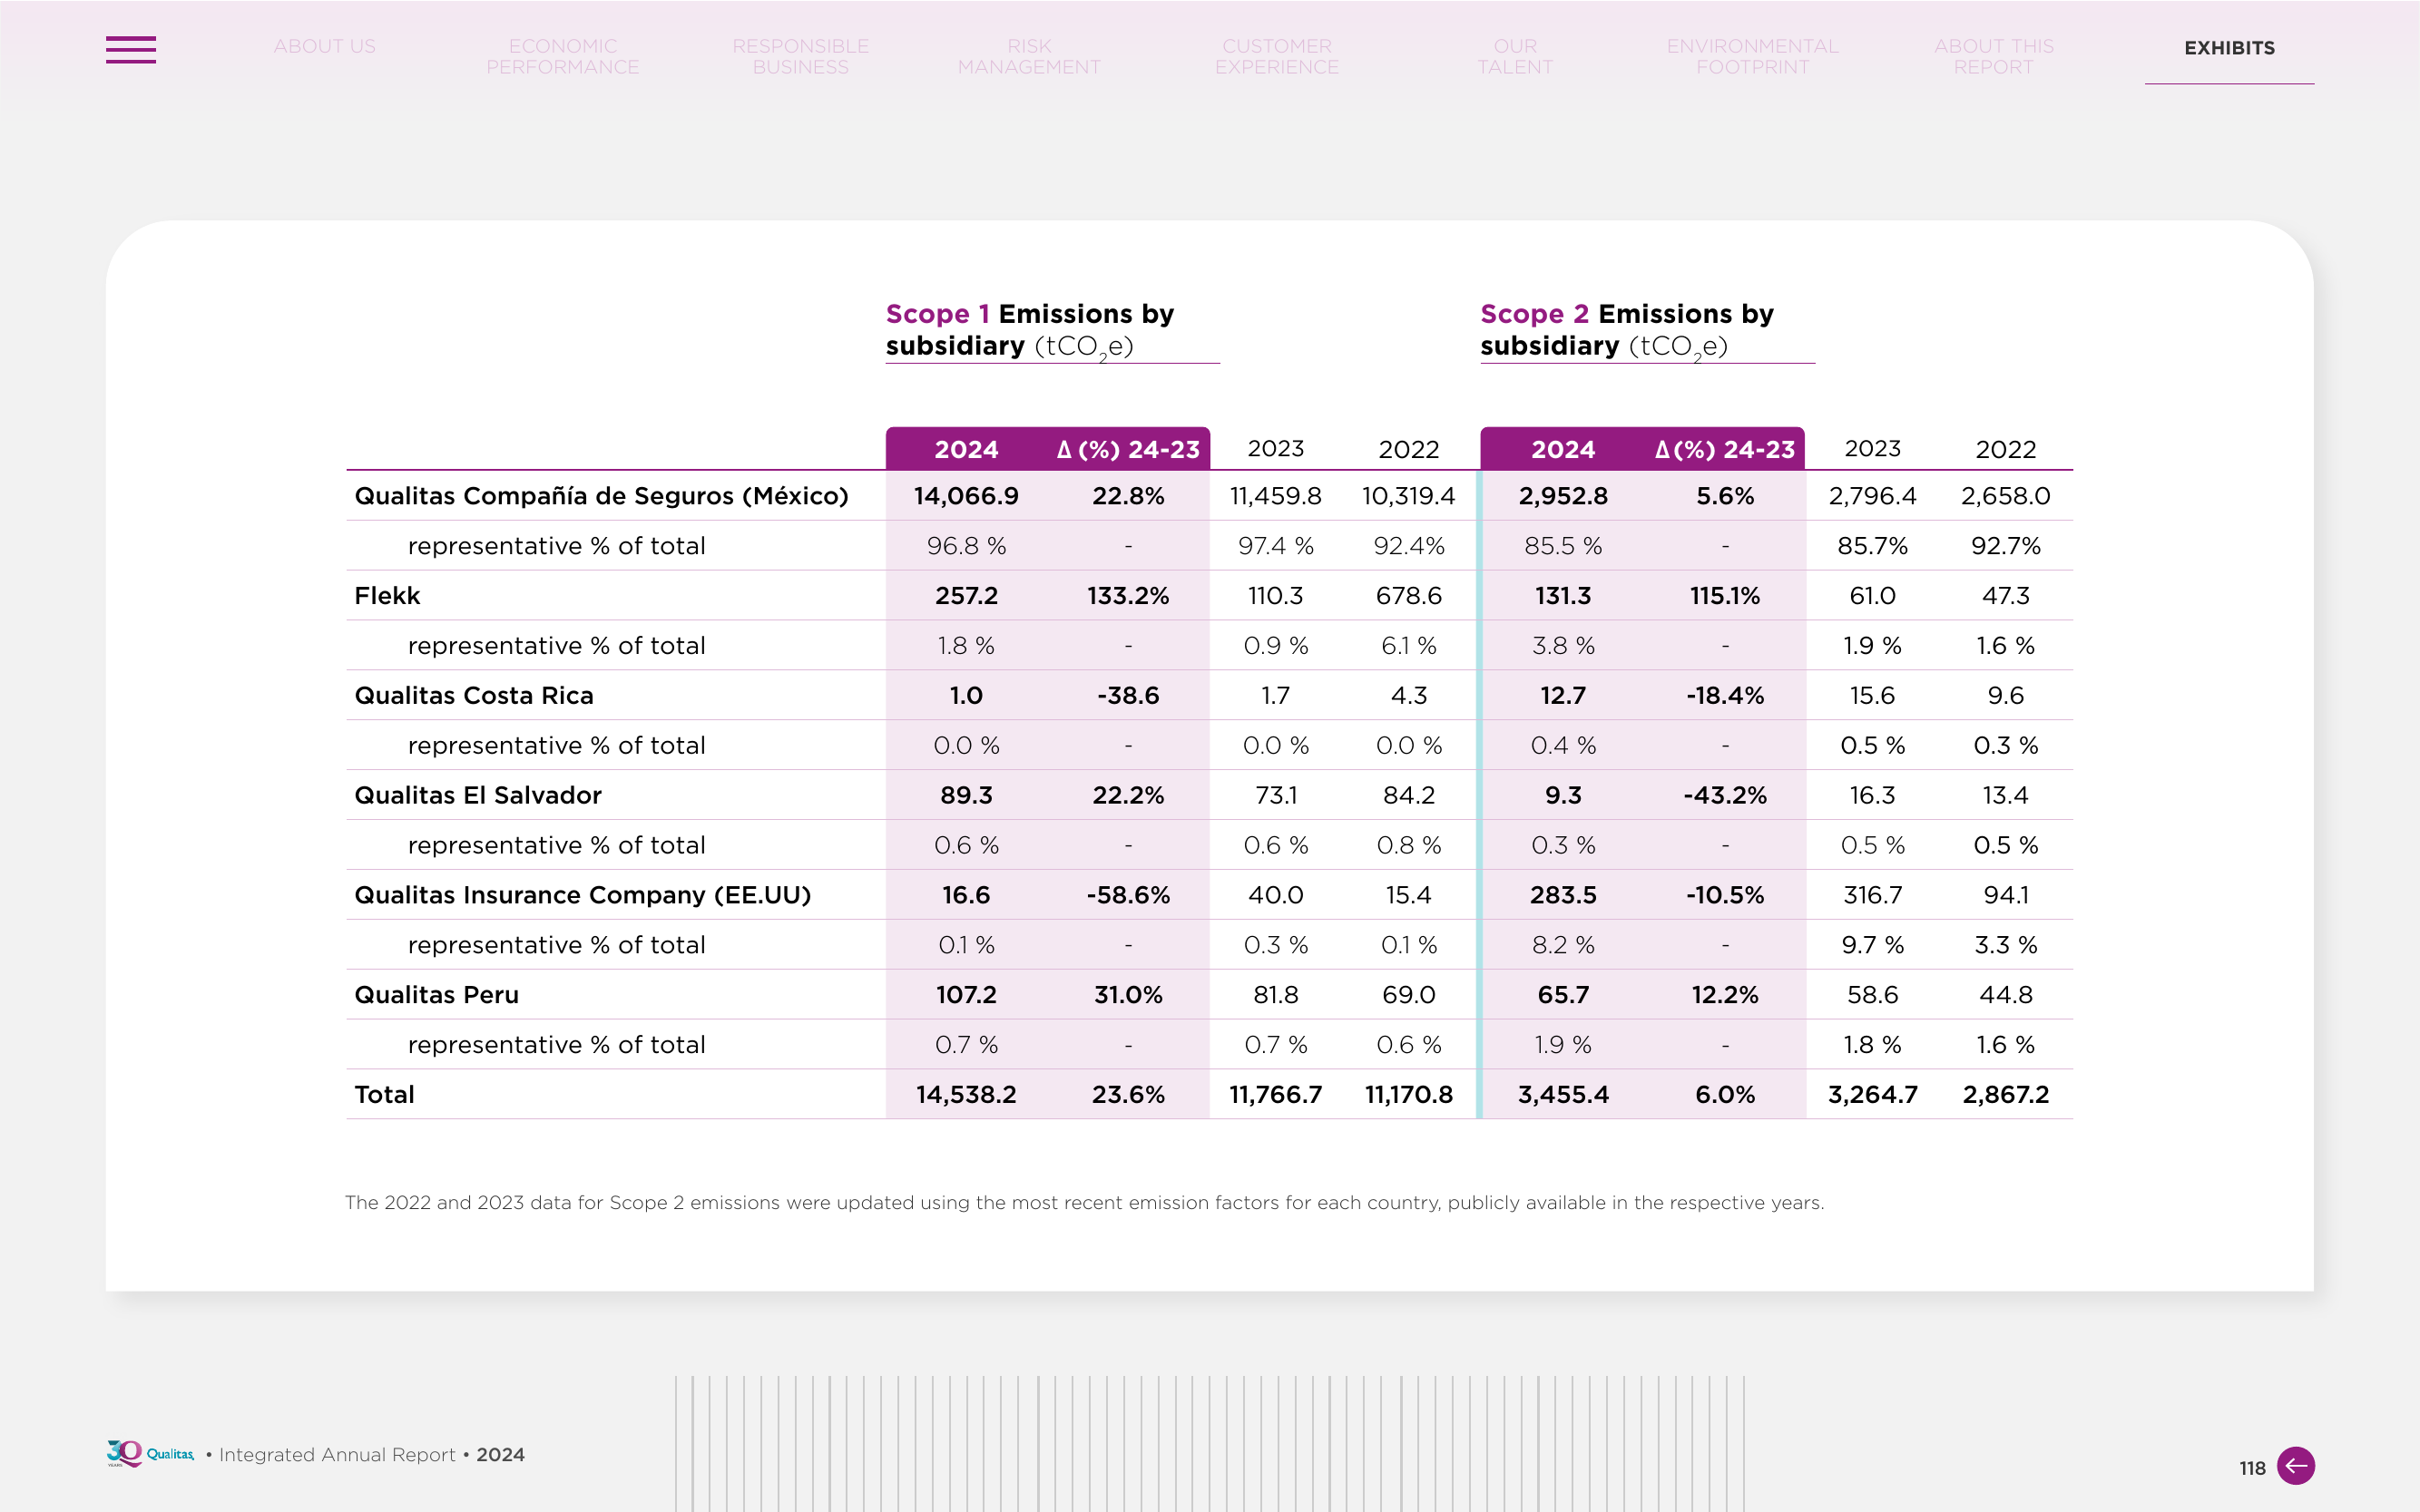Select the Exhibits tab
Screen dimensions: 2420x1512
(2229, 48)
